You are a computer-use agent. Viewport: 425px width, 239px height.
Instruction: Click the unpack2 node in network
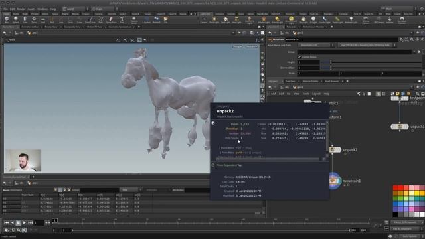coord(335,149)
